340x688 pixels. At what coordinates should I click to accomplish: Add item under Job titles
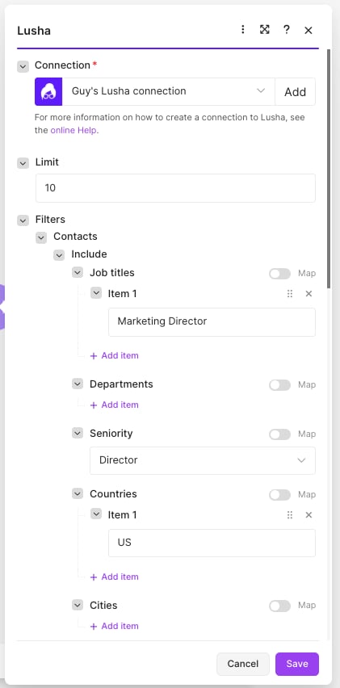tap(115, 355)
